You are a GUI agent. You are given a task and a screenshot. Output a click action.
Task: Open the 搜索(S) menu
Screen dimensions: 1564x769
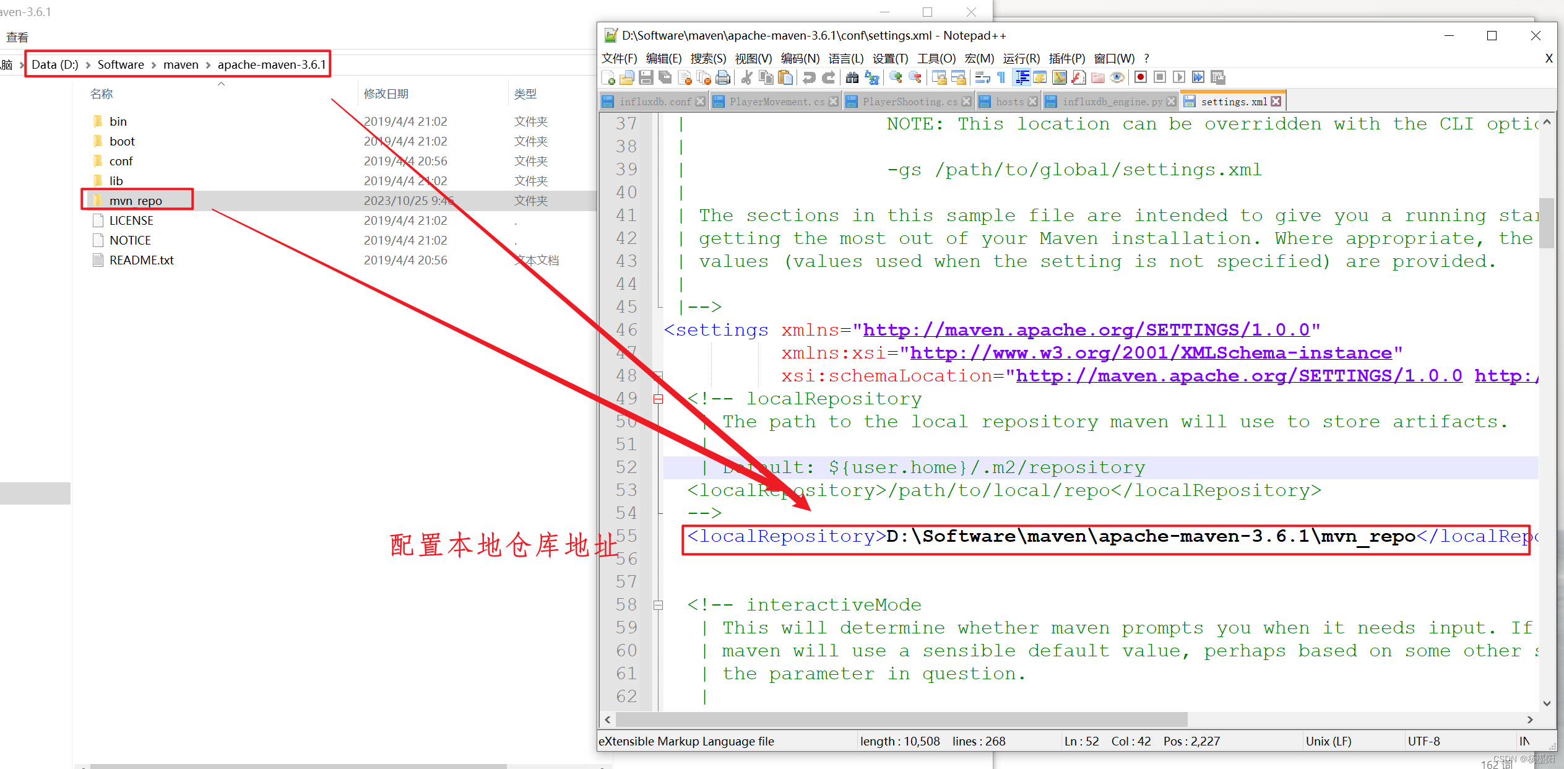[708, 58]
